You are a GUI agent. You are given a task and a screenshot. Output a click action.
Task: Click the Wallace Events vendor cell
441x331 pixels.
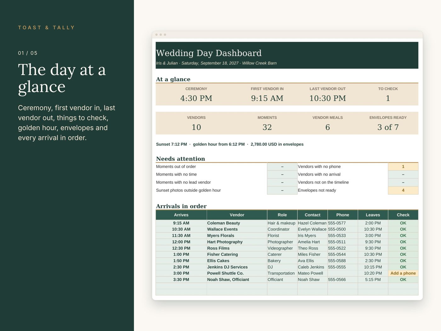click(x=237, y=229)
